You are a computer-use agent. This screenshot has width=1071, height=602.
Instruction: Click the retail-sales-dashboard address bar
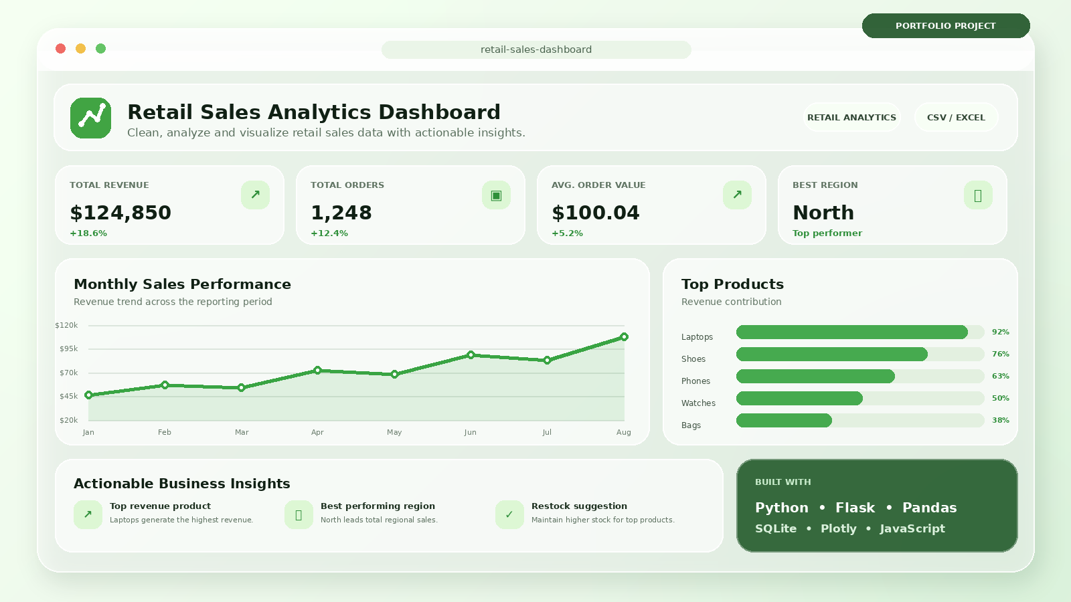coord(536,49)
